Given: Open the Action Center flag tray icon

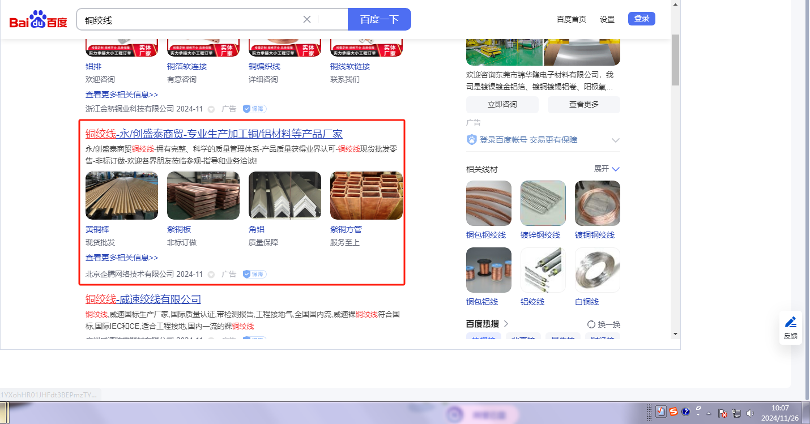Looking at the screenshot, I should tap(723, 413).
